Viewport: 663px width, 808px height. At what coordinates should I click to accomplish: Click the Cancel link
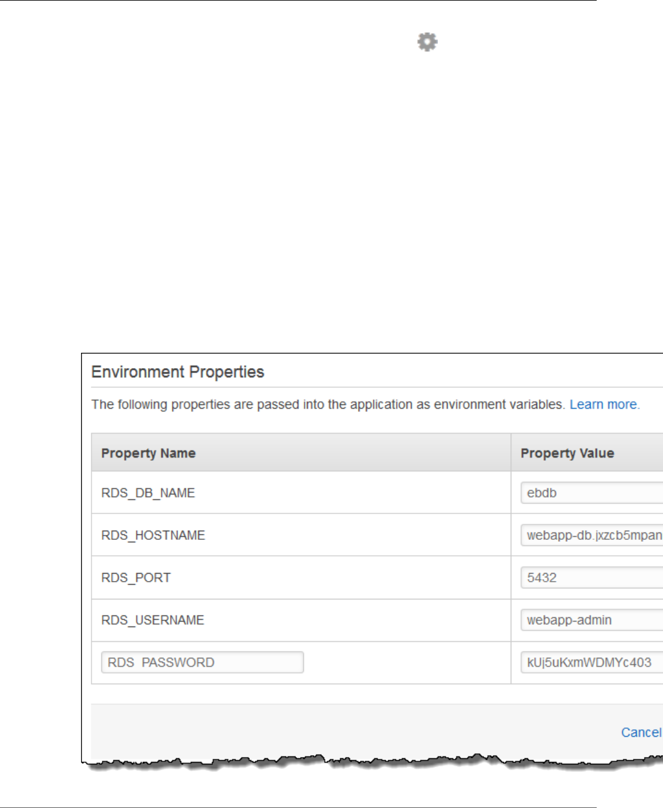pos(642,732)
